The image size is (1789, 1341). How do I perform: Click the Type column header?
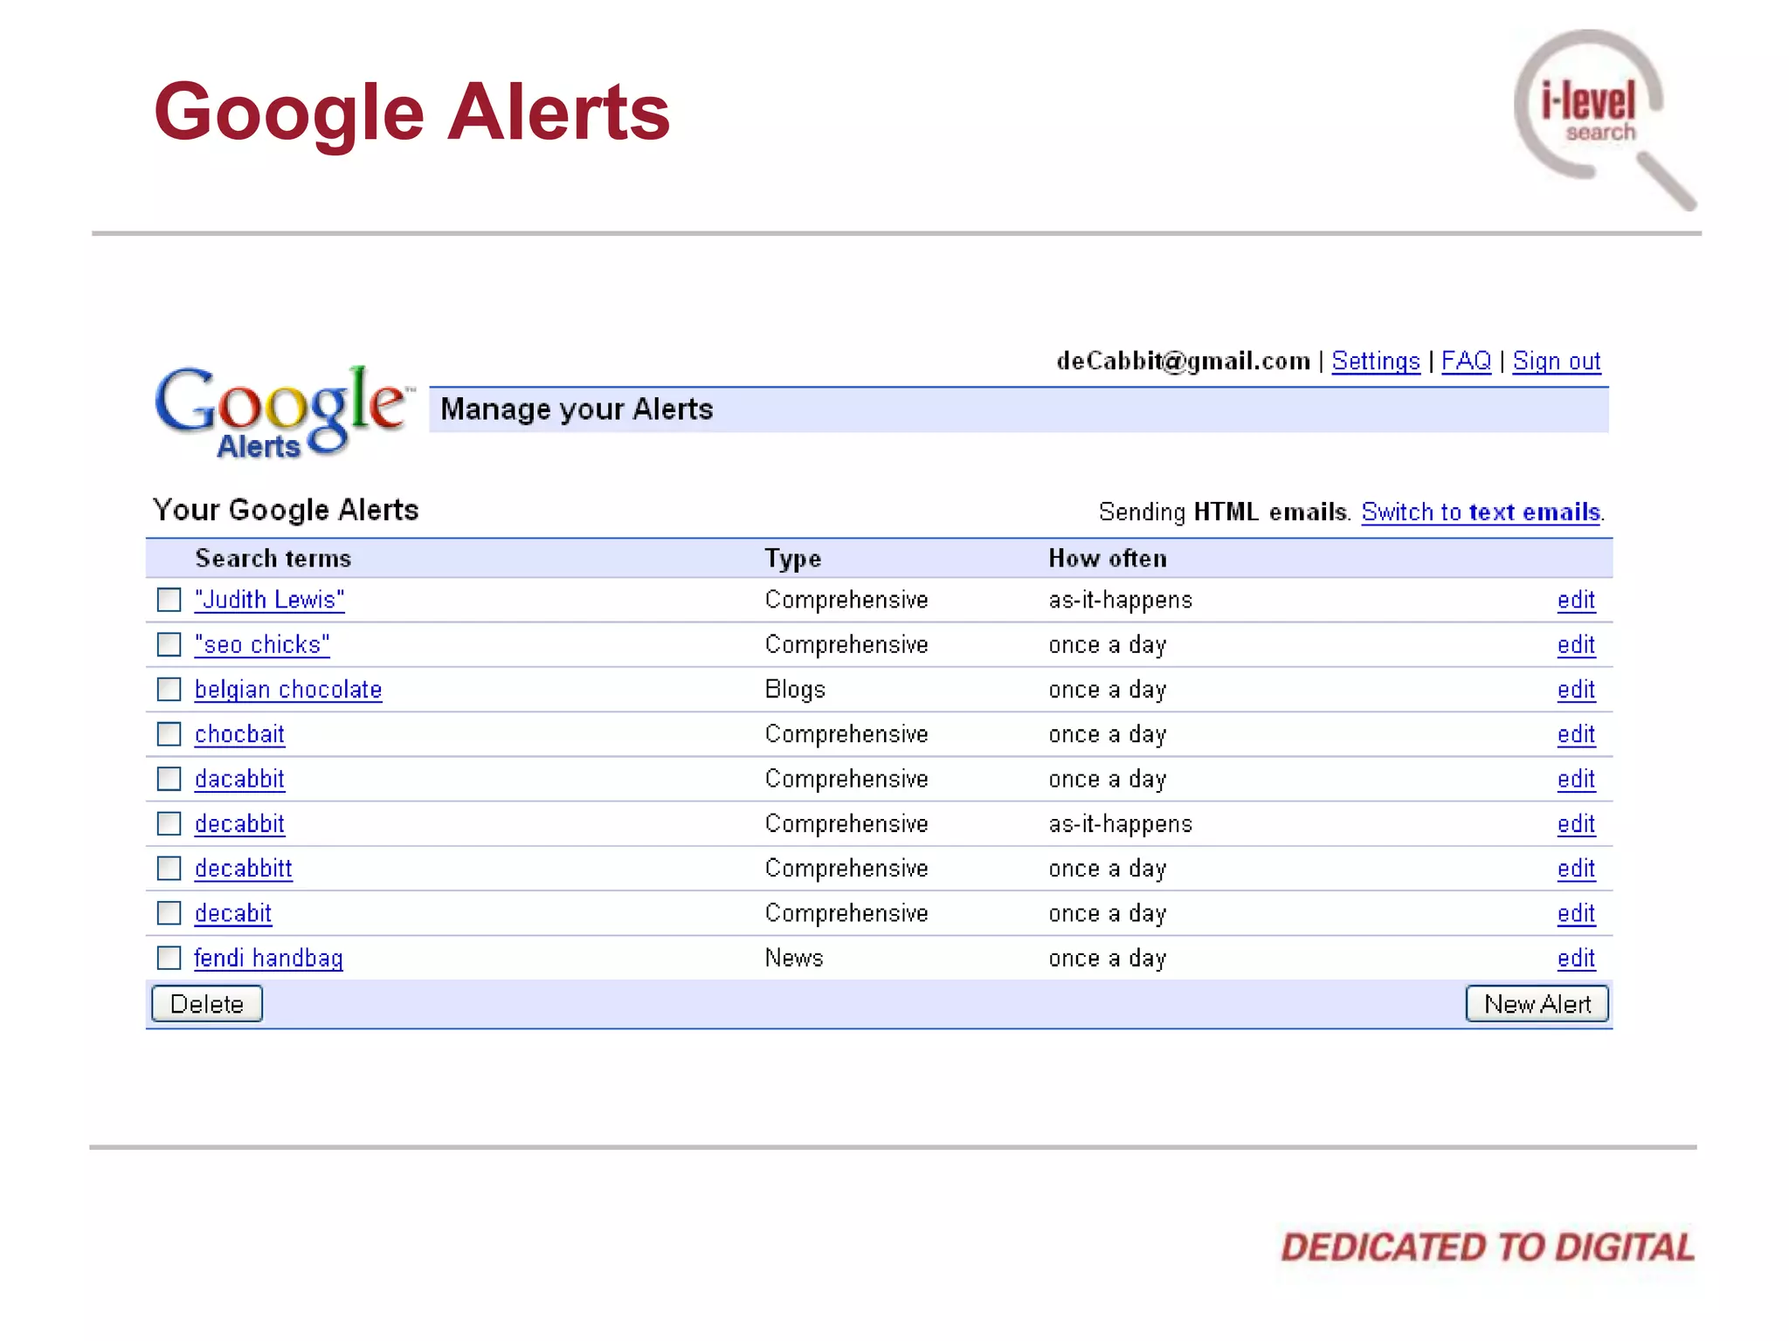click(793, 559)
